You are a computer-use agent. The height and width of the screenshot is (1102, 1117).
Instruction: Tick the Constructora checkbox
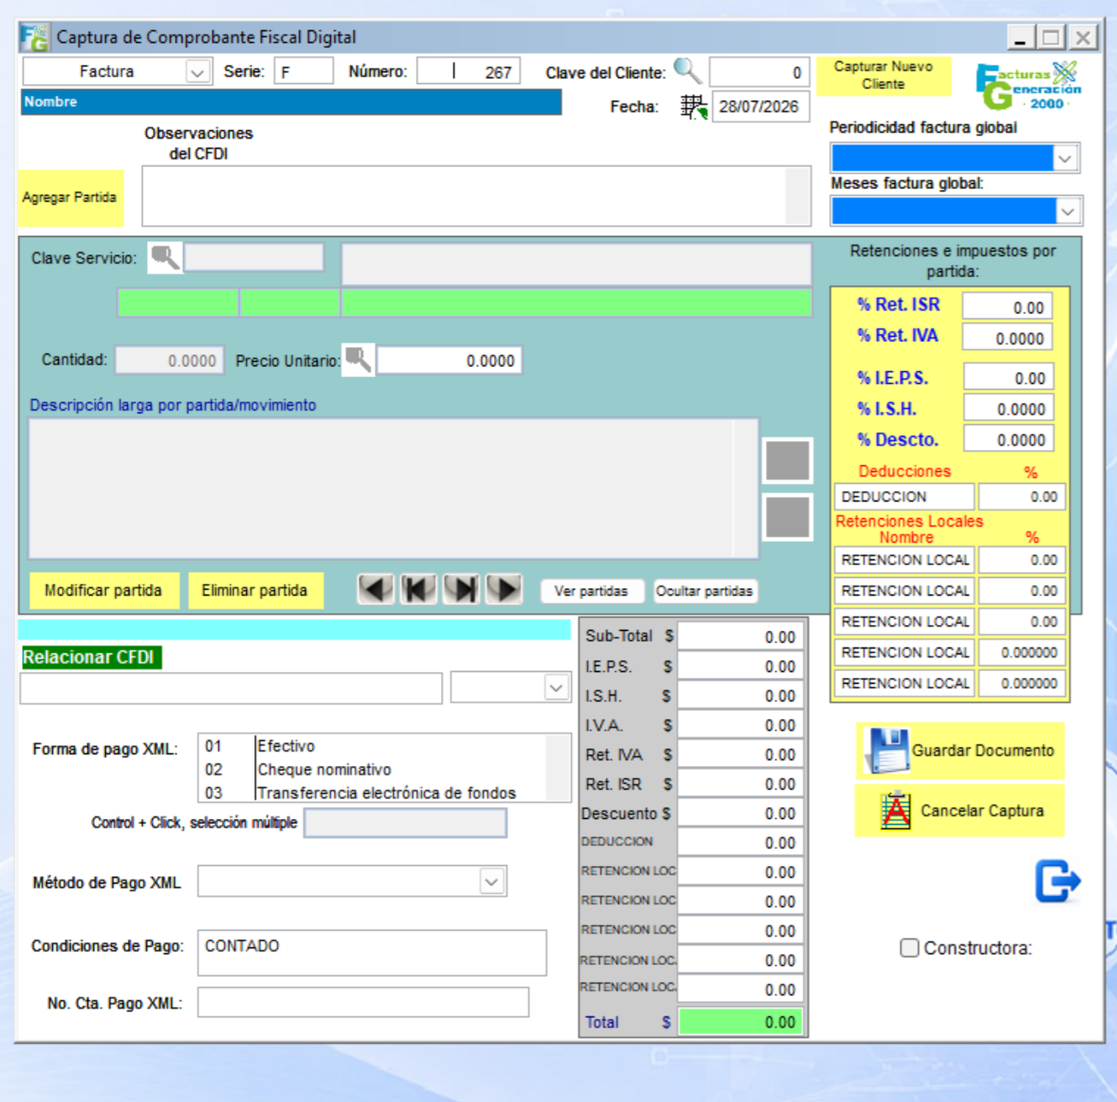click(909, 947)
